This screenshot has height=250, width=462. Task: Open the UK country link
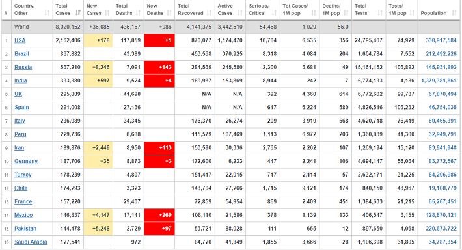pos(18,94)
